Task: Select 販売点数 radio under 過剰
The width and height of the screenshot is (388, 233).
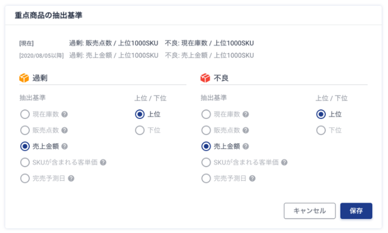Action: tap(25, 130)
